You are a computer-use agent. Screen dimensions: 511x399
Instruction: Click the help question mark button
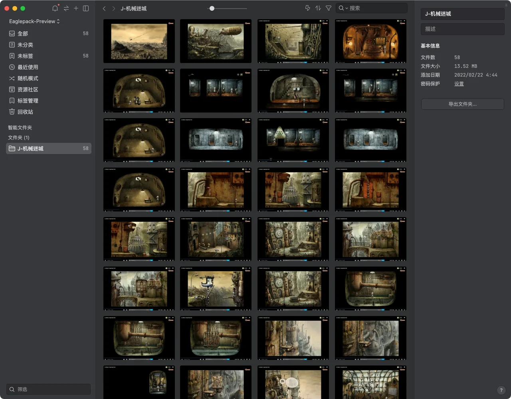click(x=501, y=390)
